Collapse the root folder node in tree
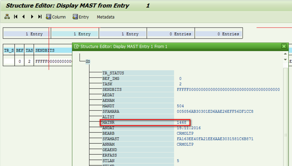The image size is (292, 166). [88, 61]
